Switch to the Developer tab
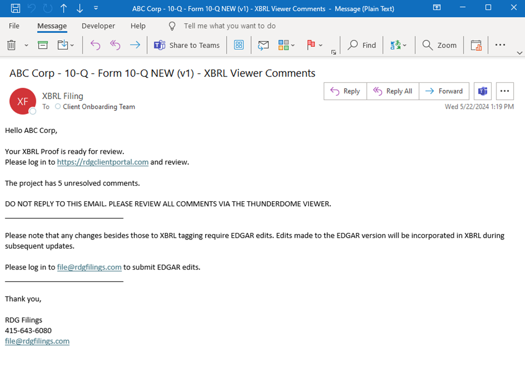This screenshot has width=525, height=367. click(x=98, y=26)
